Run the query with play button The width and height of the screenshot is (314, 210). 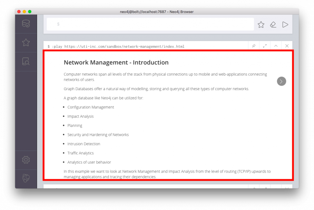tap(285, 24)
